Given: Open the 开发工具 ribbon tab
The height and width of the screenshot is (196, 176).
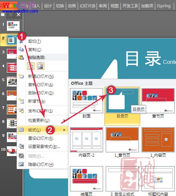Looking at the screenshot, I should point(130,6).
